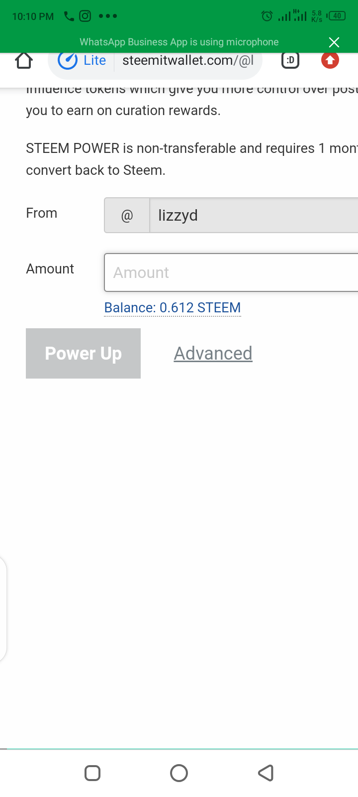Tap the red upload arrow icon

330,60
